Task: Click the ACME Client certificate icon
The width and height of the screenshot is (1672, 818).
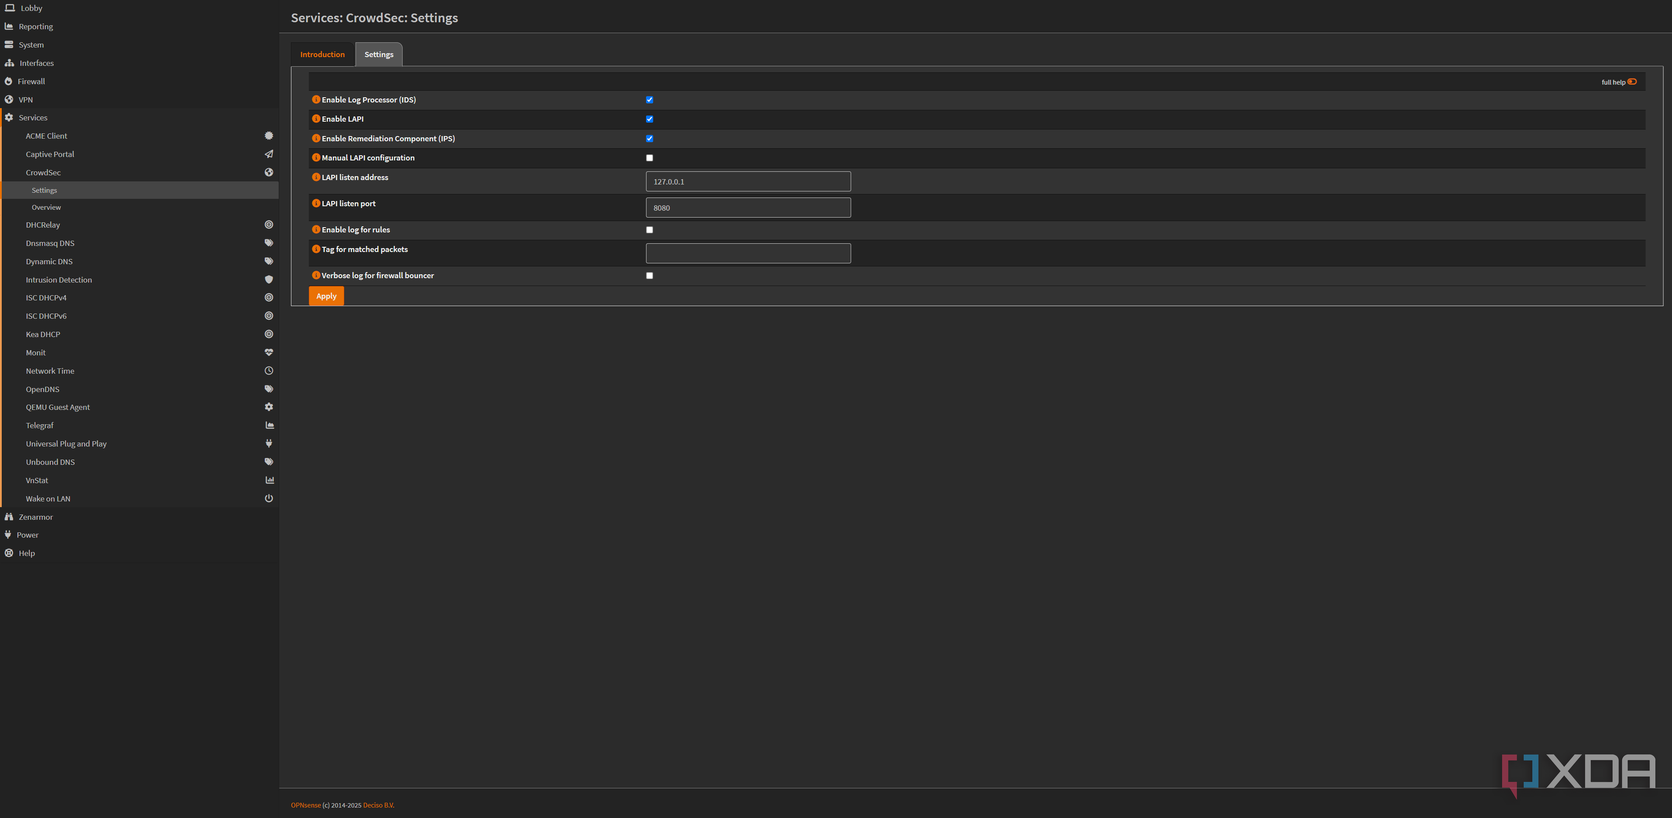Action: click(269, 136)
